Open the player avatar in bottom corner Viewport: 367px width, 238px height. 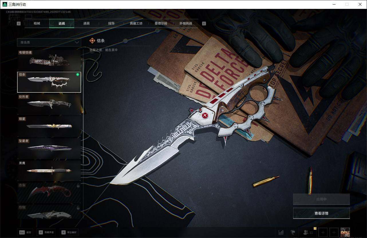(345, 232)
